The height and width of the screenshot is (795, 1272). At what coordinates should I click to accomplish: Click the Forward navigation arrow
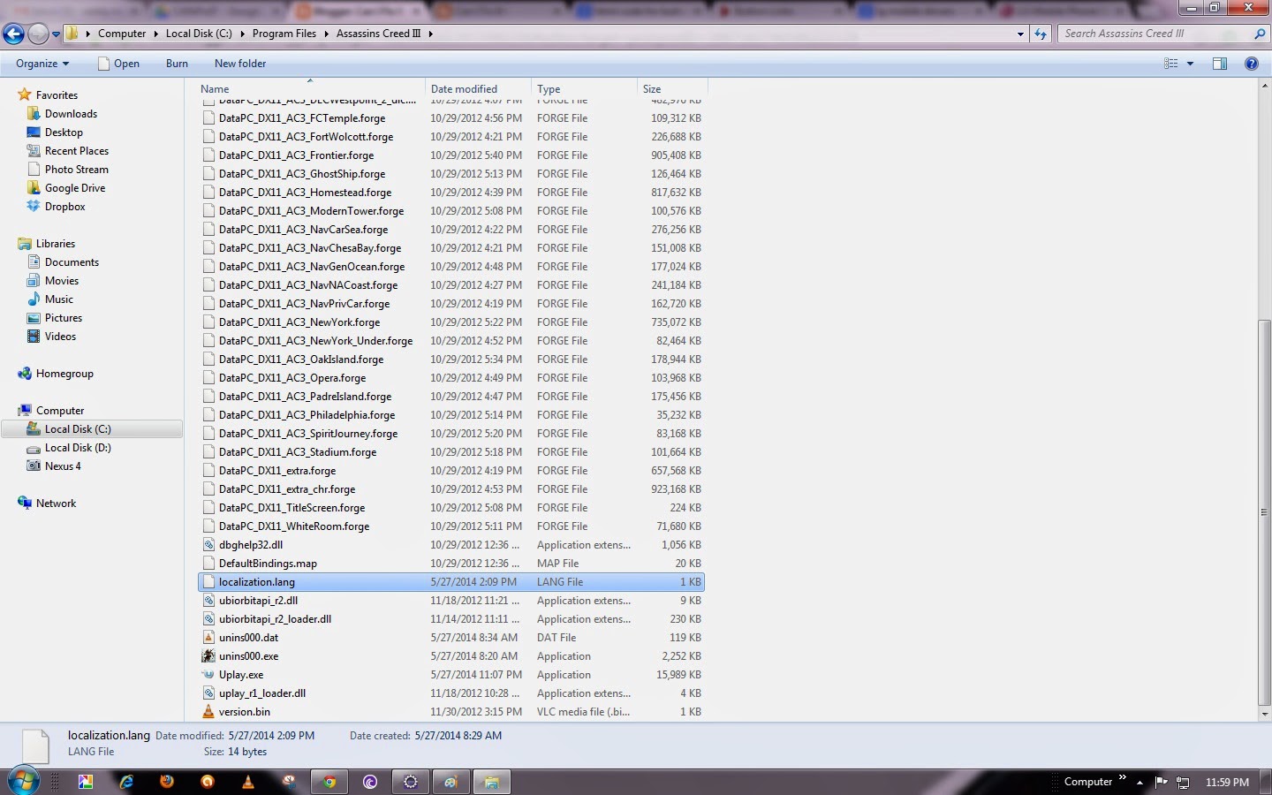[38, 34]
